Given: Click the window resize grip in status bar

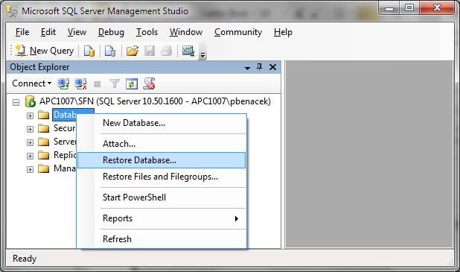Looking at the screenshot, I should click(x=450, y=261).
